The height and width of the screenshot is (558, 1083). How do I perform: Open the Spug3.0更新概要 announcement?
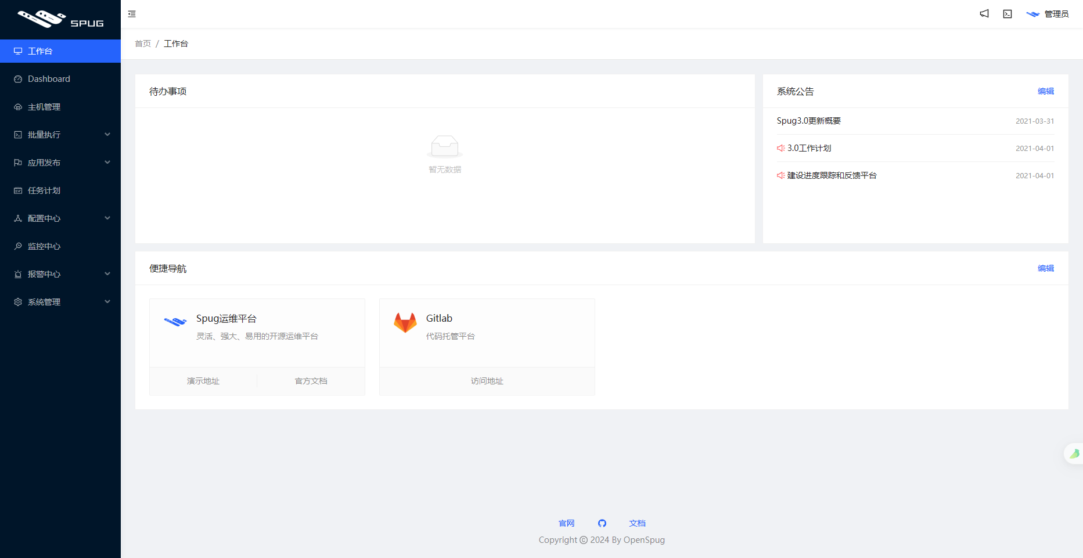[x=809, y=121]
